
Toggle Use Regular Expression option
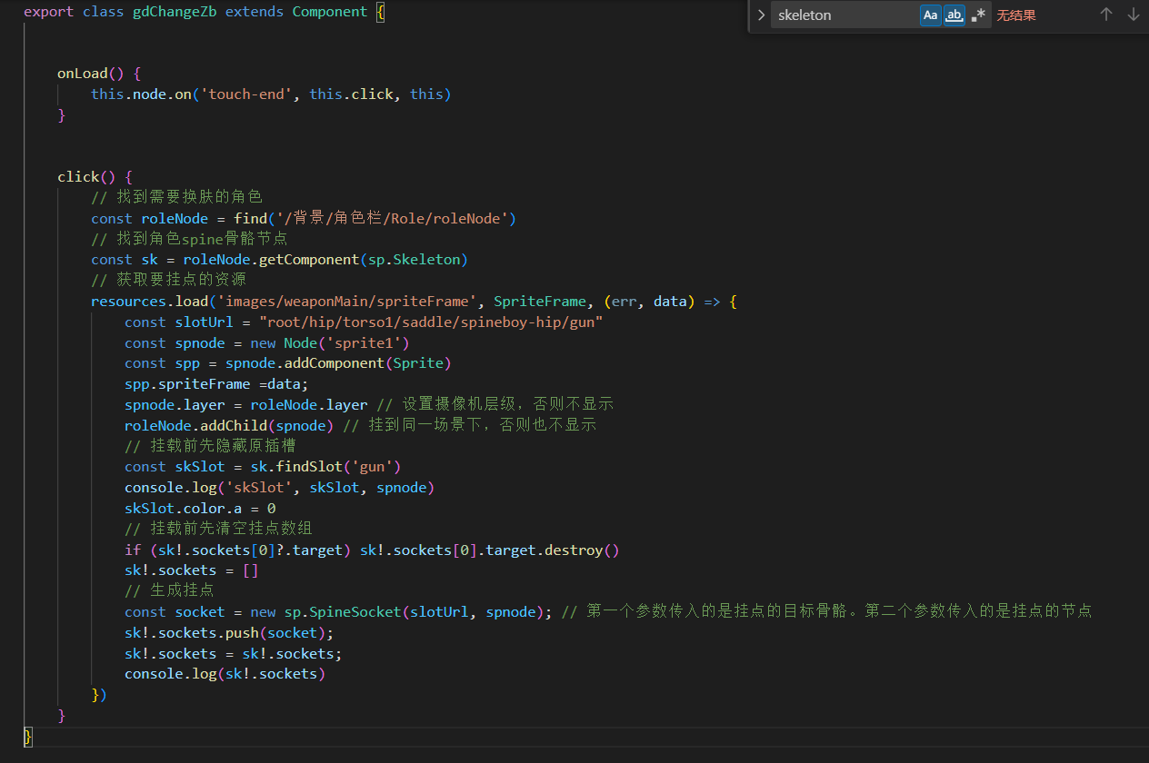tap(978, 15)
